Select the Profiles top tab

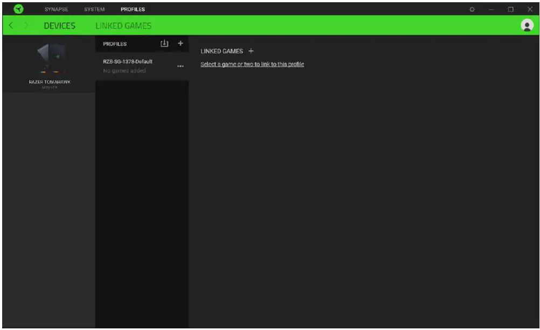133,9
